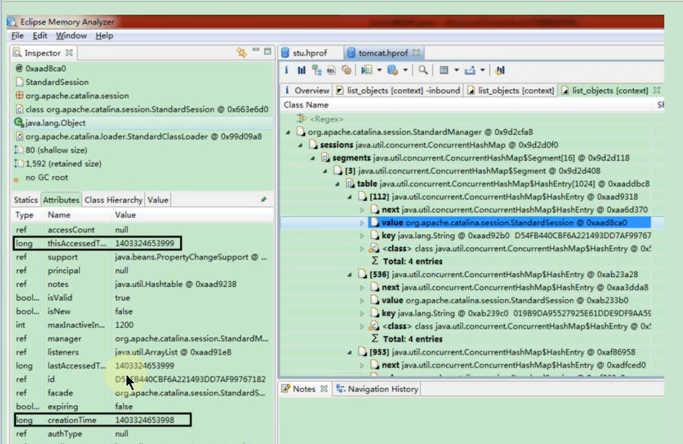Click the Find Object by Address magnifier

[x=423, y=70]
